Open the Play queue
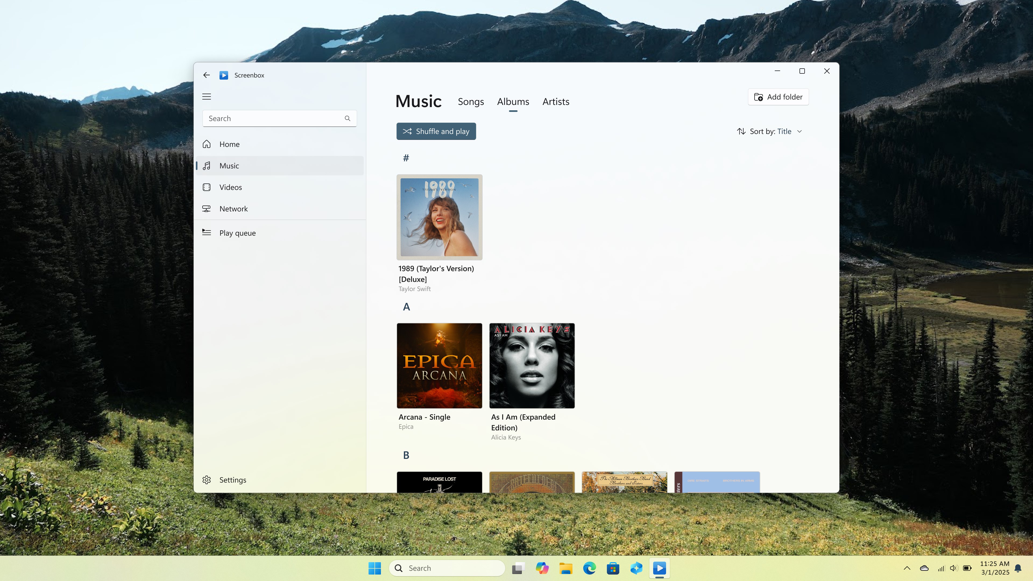The image size is (1033, 581). click(237, 233)
